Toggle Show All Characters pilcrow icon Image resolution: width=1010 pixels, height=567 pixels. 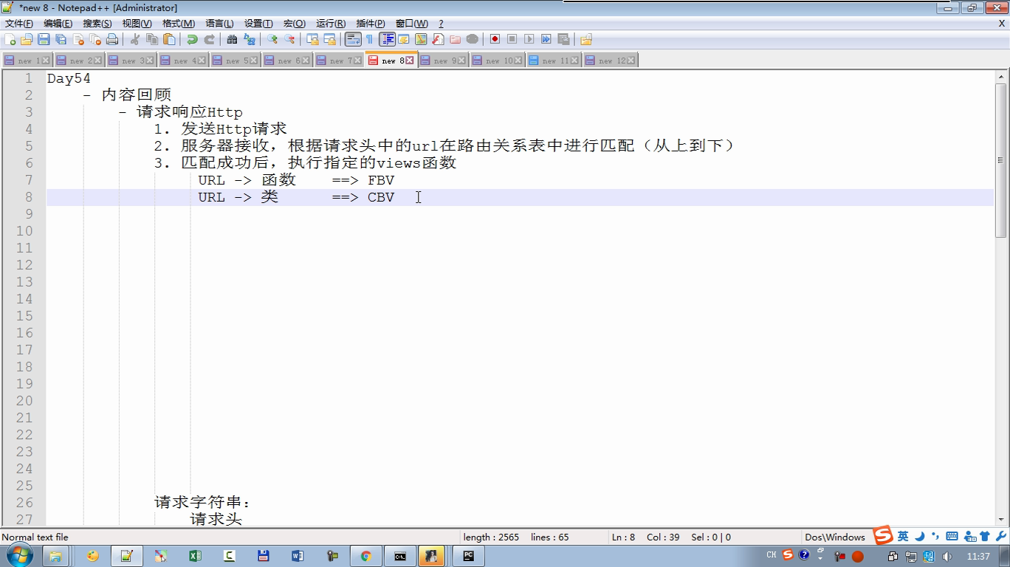(369, 39)
